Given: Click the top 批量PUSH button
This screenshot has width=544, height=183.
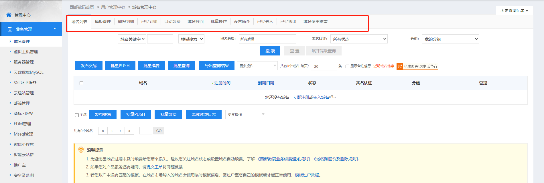Looking at the screenshot, I should [120, 66].
